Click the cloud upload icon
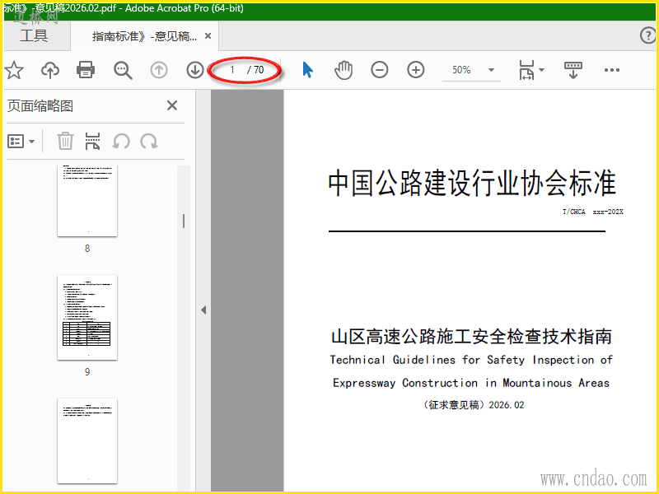The image size is (659, 494). point(50,70)
